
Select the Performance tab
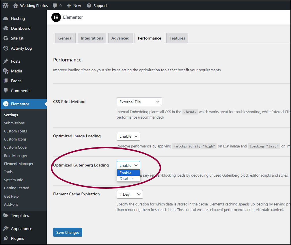[x=150, y=38]
